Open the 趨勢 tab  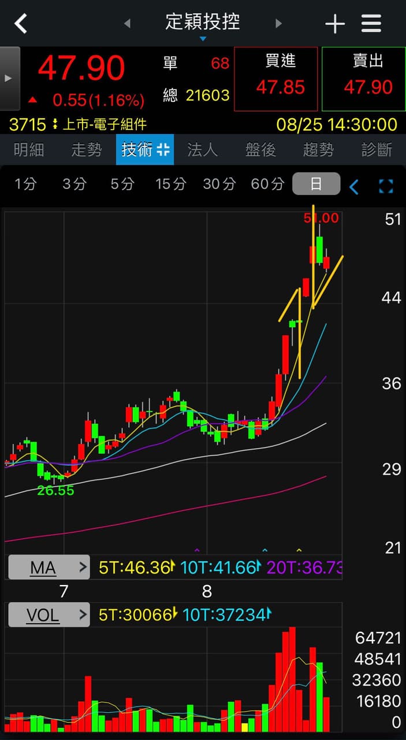point(319,150)
